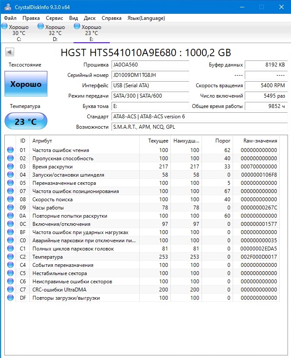Click the Прошивка value field
Screen dimensions: 291x358
[150, 65]
